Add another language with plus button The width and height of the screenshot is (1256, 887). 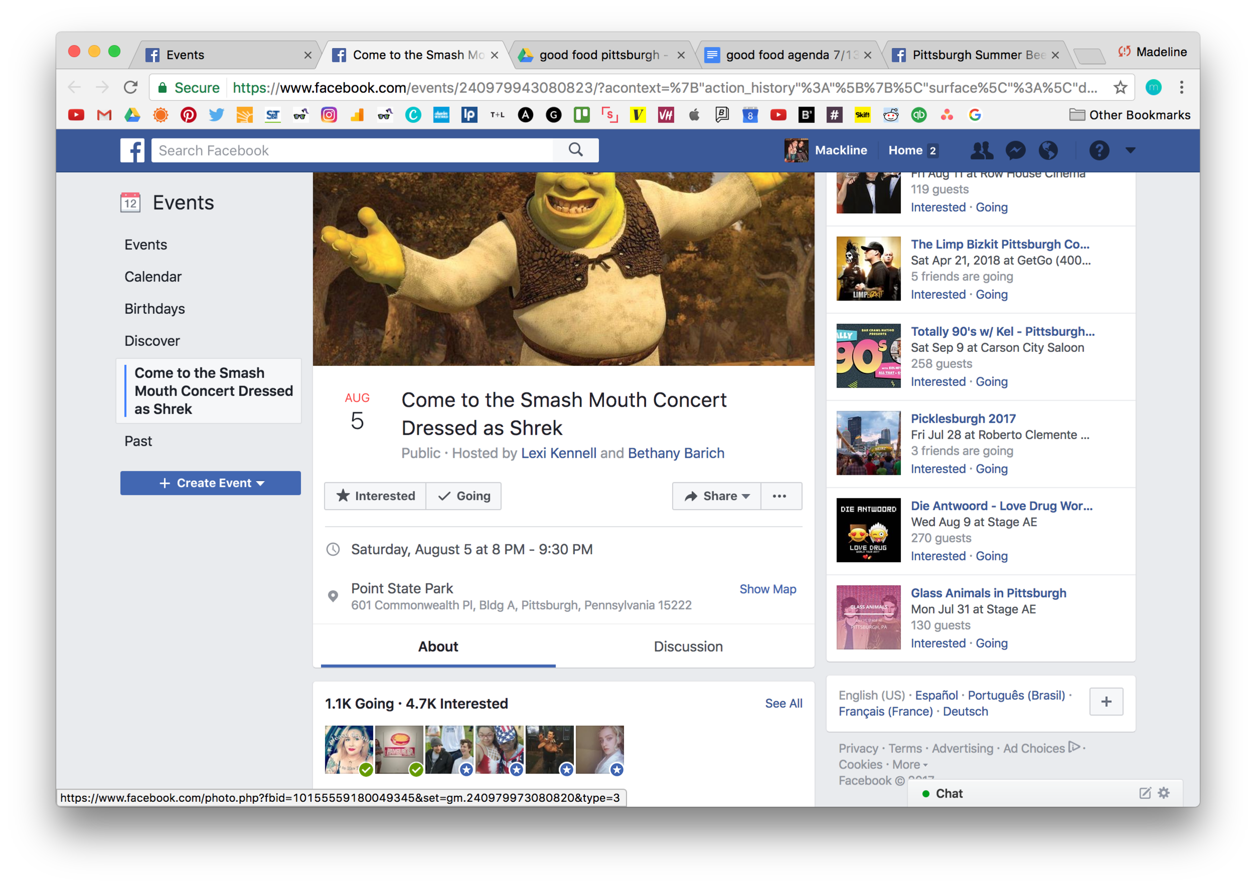coord(1106,702)
